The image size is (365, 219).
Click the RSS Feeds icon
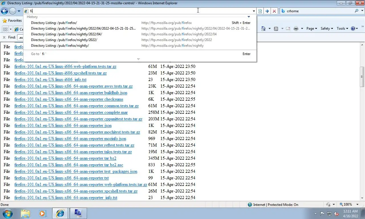coord(276,29)
